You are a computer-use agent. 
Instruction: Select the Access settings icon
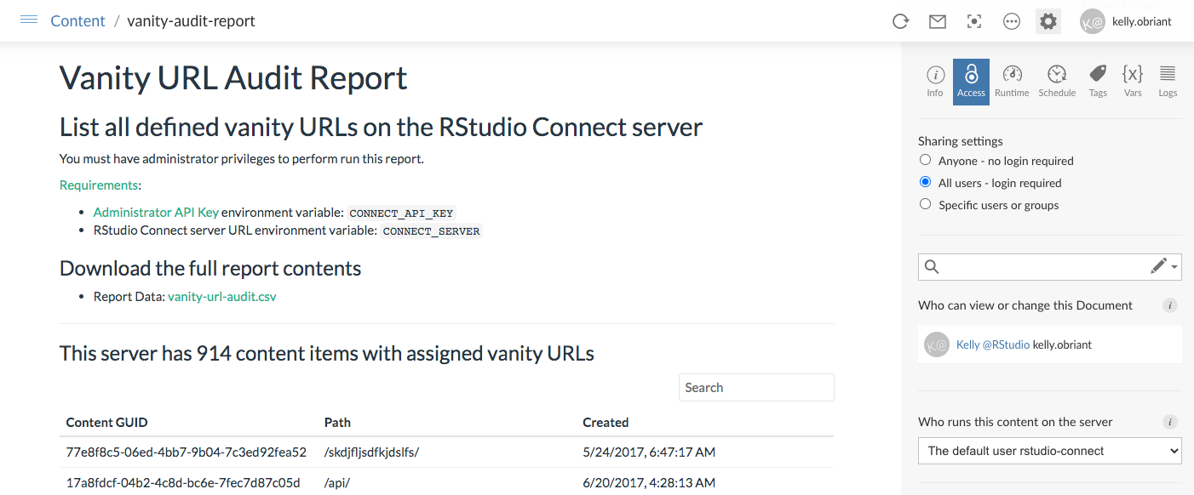(x=971, y=81)
